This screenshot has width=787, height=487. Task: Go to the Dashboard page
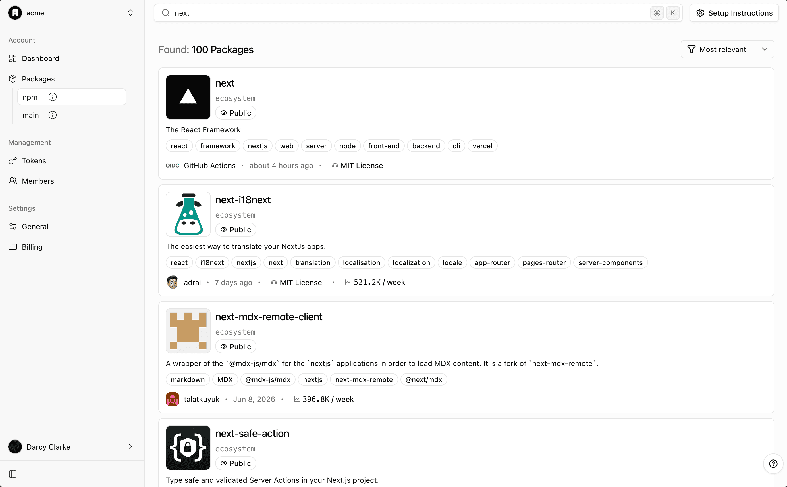click(40, 58)
